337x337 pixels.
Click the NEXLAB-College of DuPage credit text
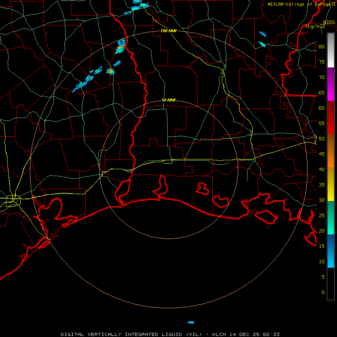pos(301,4)
